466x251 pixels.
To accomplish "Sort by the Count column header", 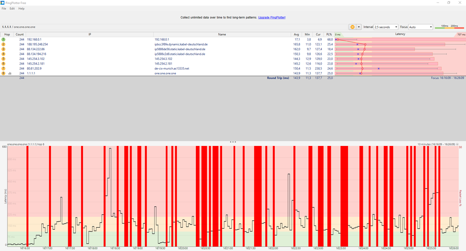I will pos(20,34).
